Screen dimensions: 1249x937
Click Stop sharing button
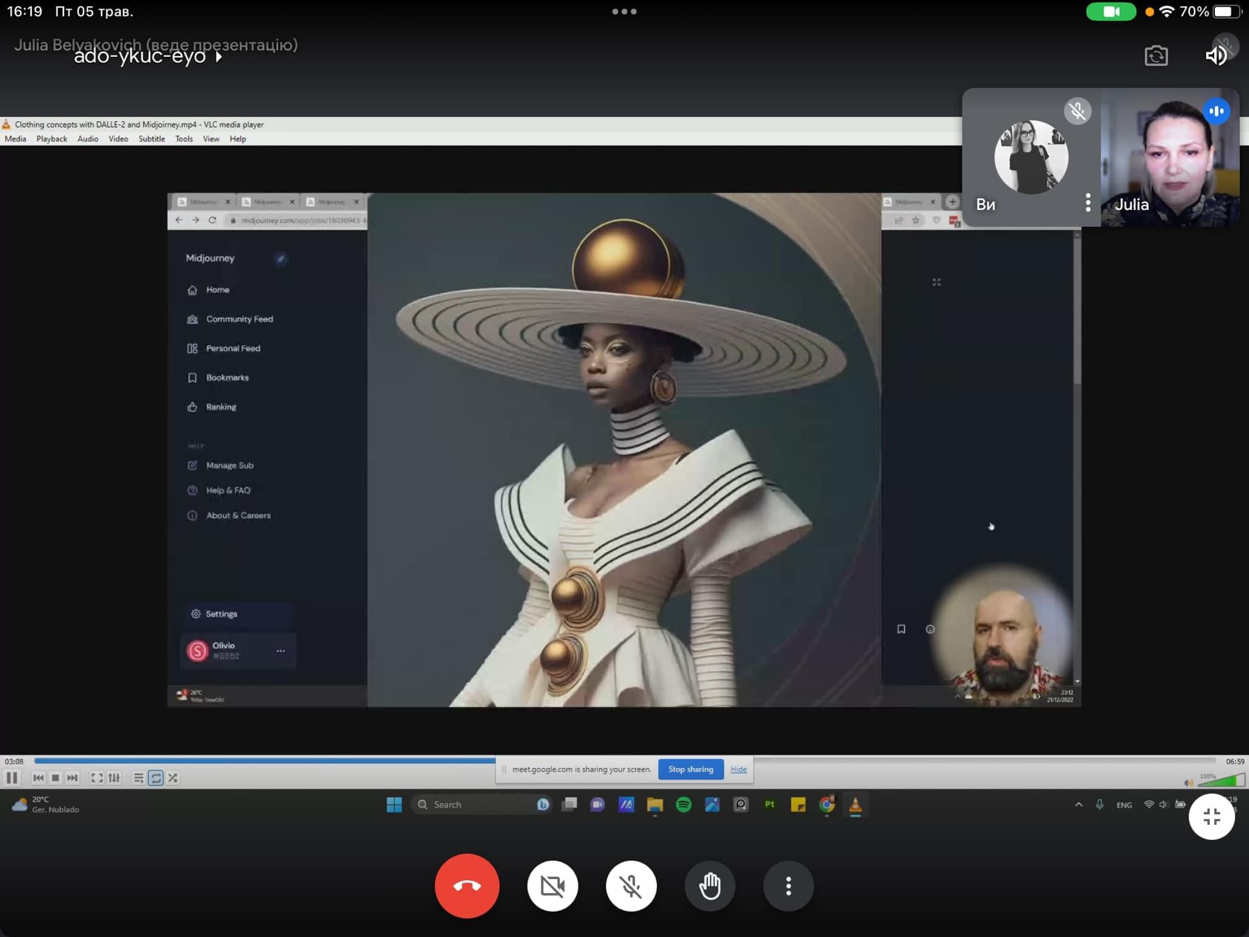pos(690,769)
